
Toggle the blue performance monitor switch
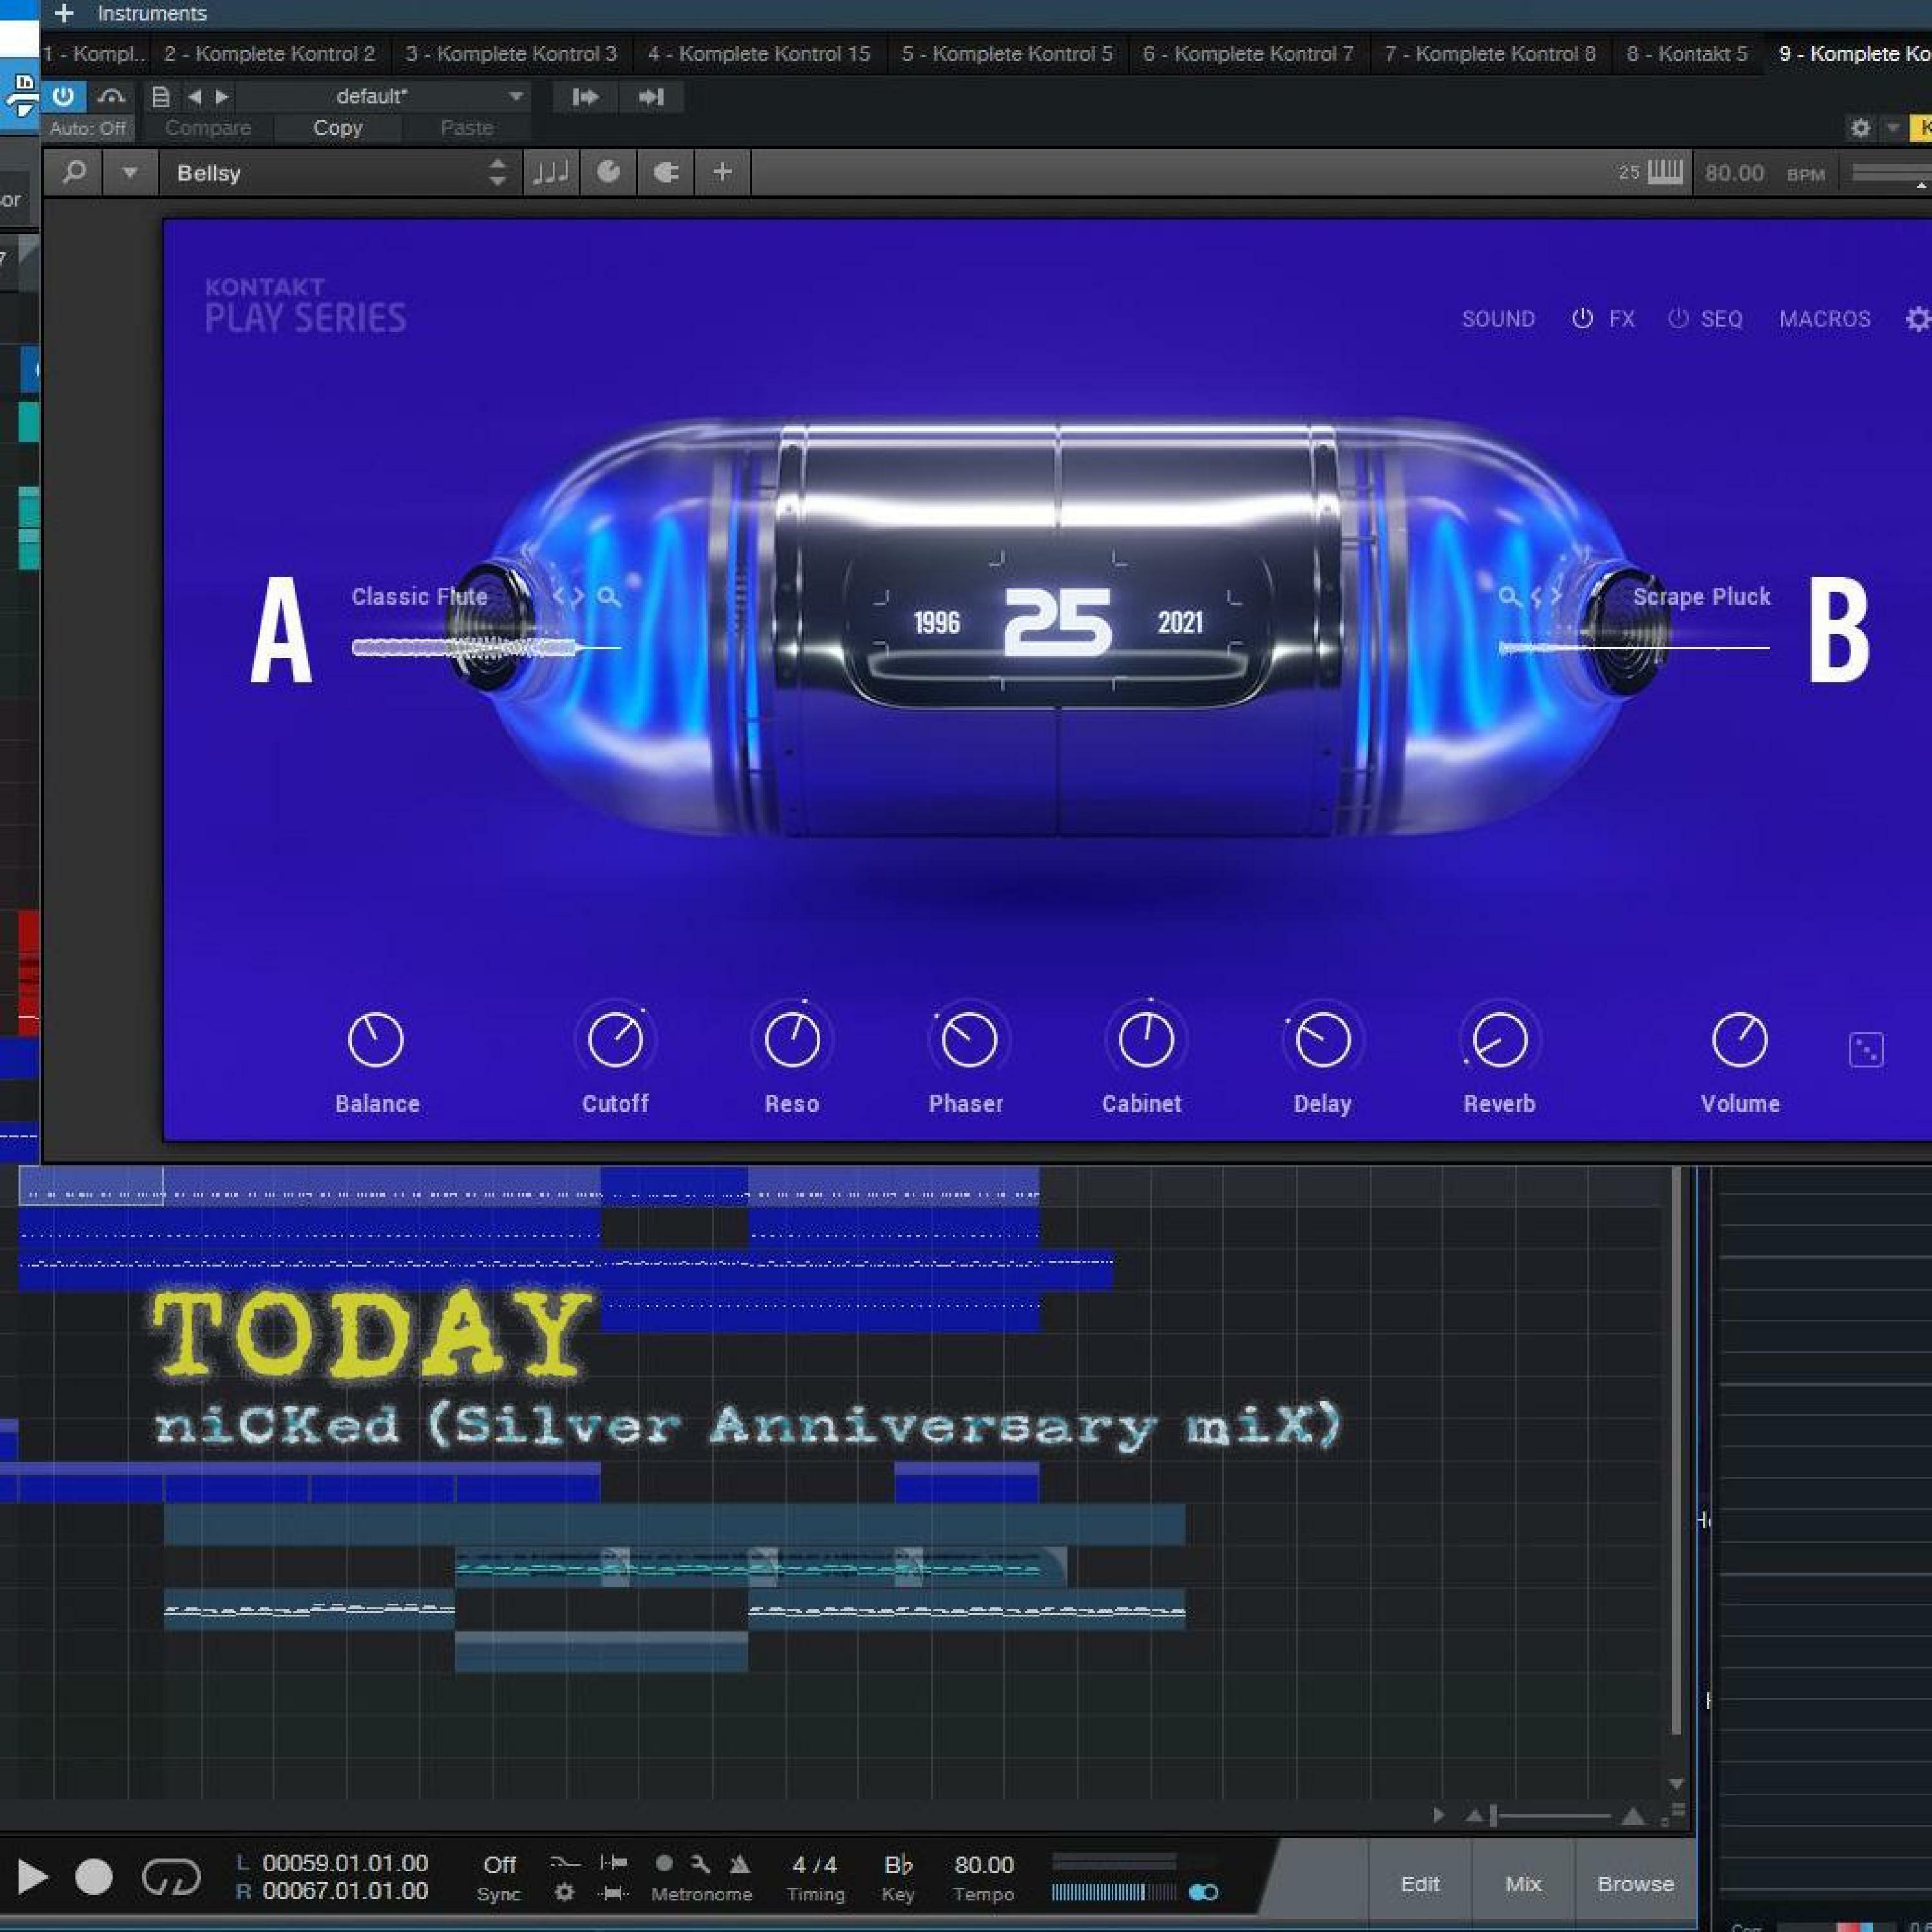(1204, 1892)
